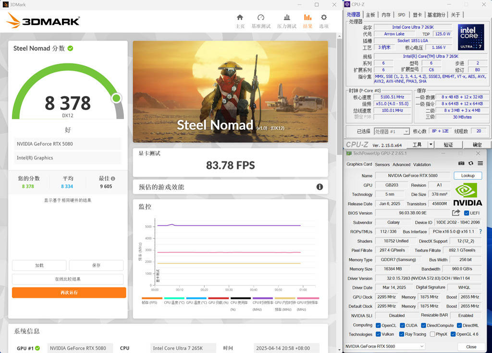Click the 加载 (load) button
This screenshot has width=492, height=353.
pyautogui.click(x=39, y=266)
